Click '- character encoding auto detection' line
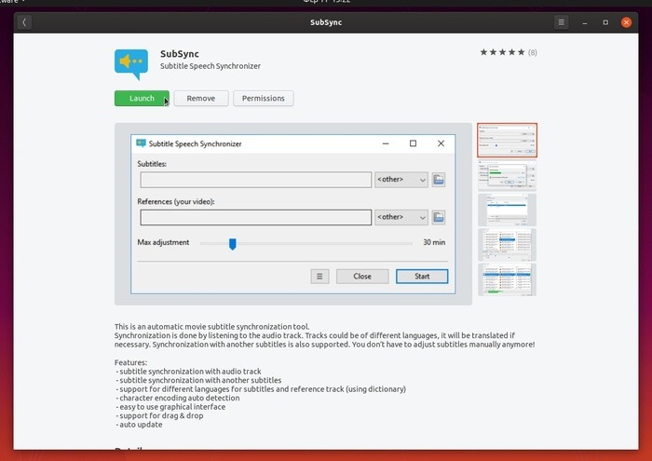 pos(178,399)
